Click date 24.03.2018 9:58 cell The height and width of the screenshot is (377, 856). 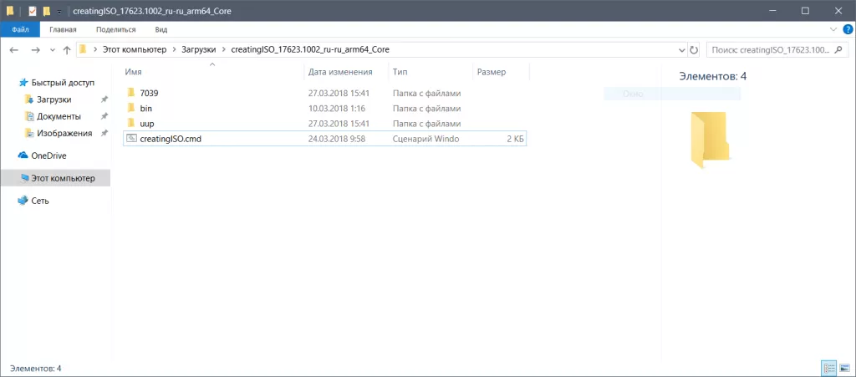click(x=336, y=139)
